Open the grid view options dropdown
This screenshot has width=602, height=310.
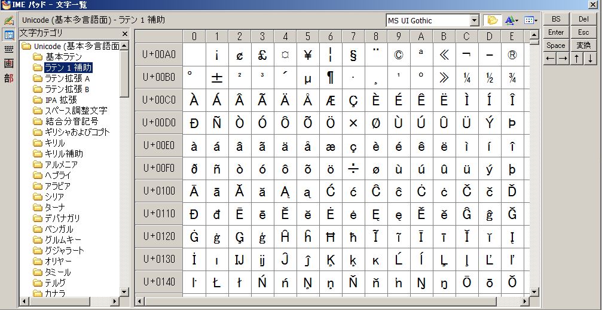[530, 20]
